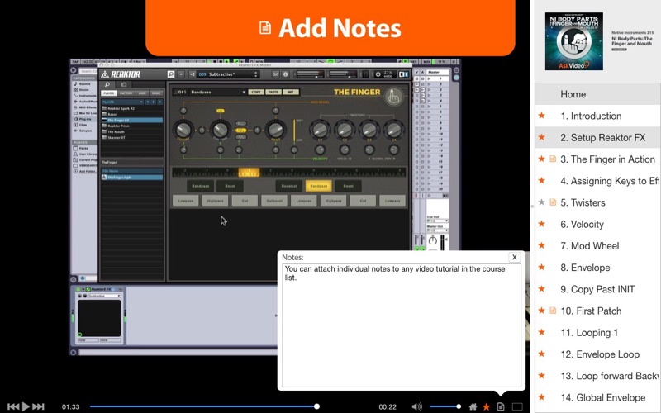
Task: Toggle the star beside 14. Global Envelope
Action: coord(542,397)
